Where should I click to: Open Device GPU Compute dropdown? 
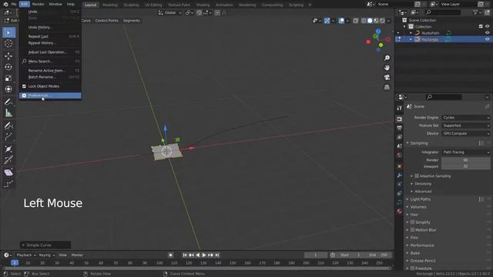pyautogui.click(x=465, y=133)
